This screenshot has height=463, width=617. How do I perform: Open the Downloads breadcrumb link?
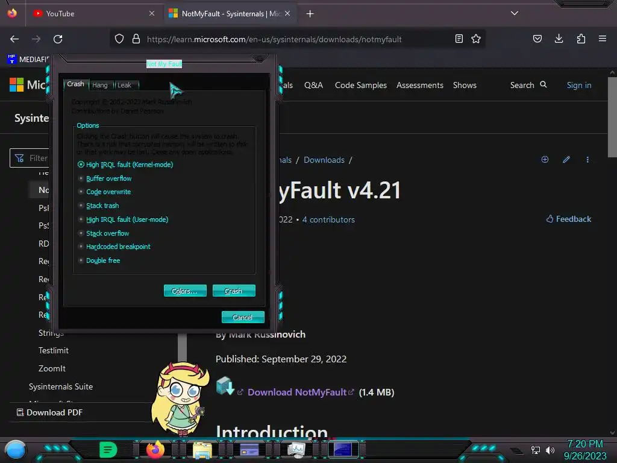click(324, 160)
